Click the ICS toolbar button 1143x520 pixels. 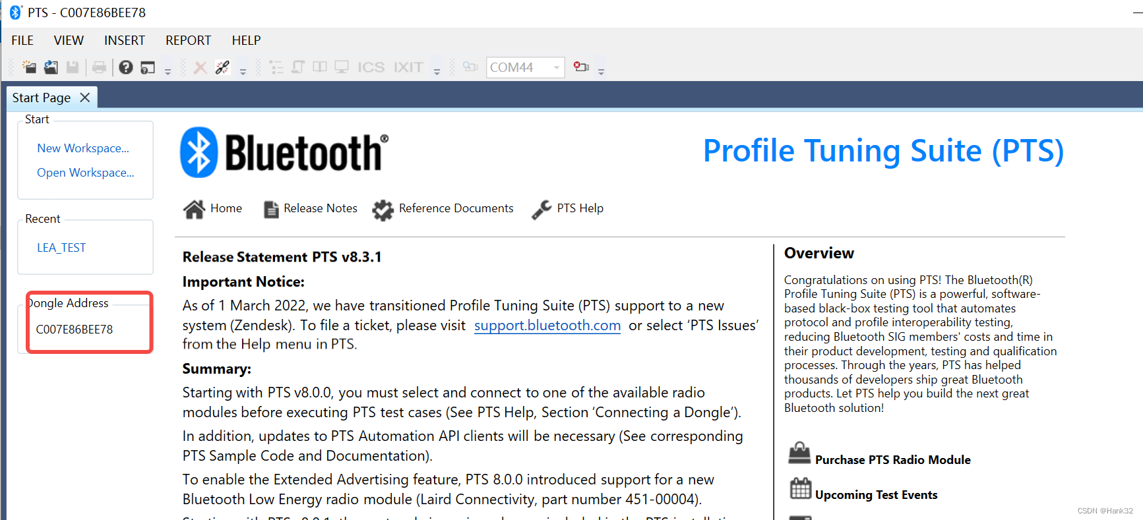(x=371, y=67)
